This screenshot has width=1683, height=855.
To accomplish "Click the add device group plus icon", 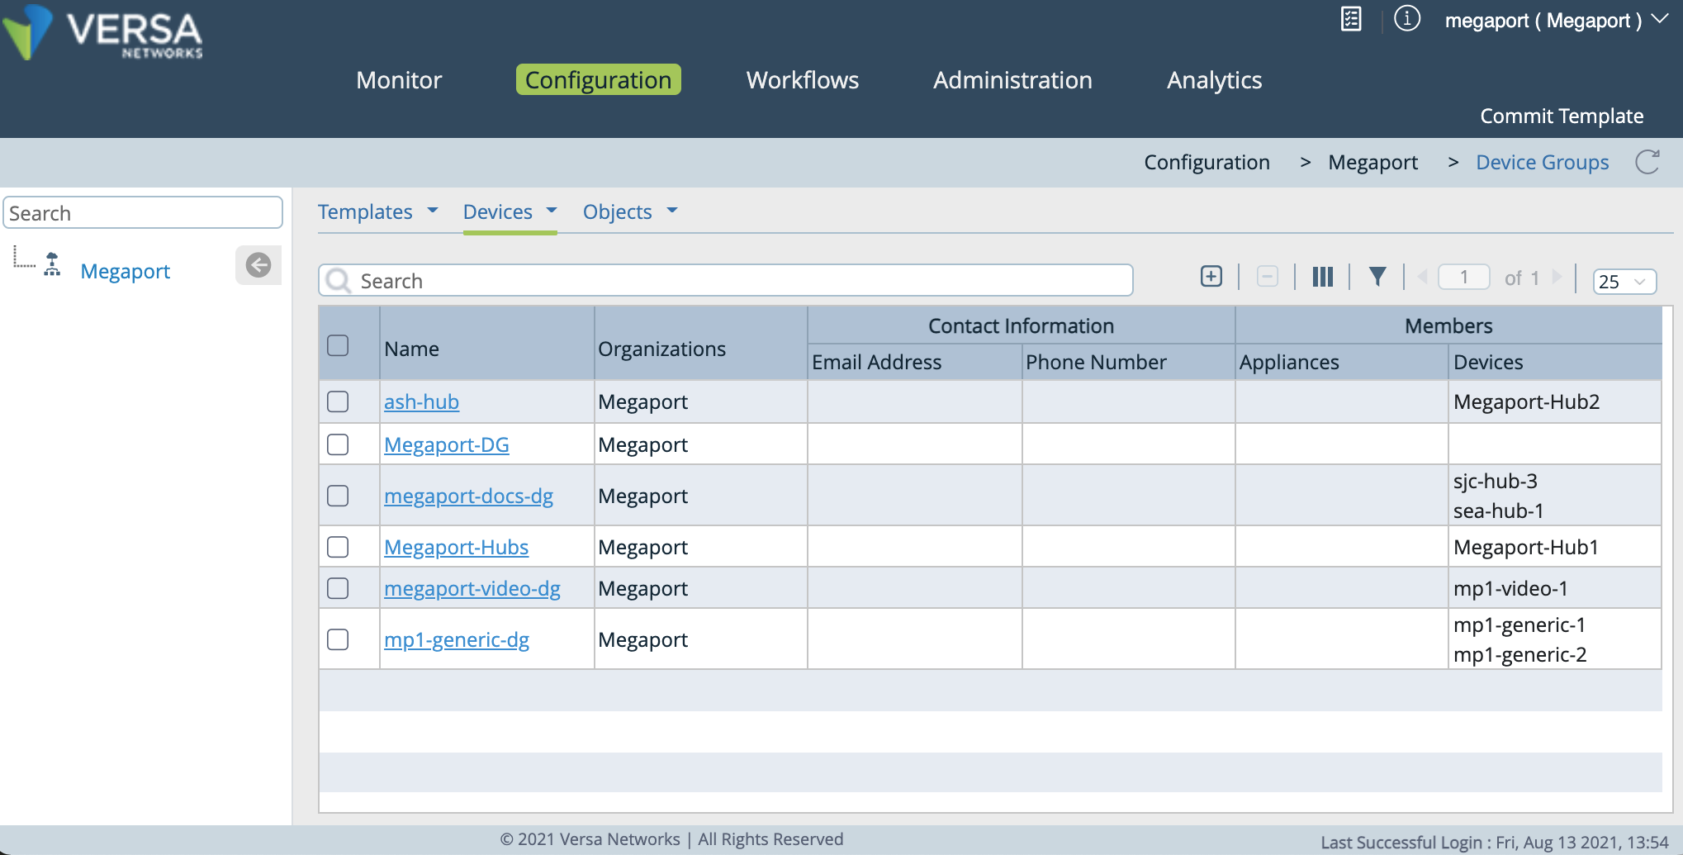I will coord(1211,277).
